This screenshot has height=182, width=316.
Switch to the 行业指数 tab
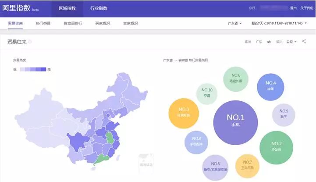(99, 8)
